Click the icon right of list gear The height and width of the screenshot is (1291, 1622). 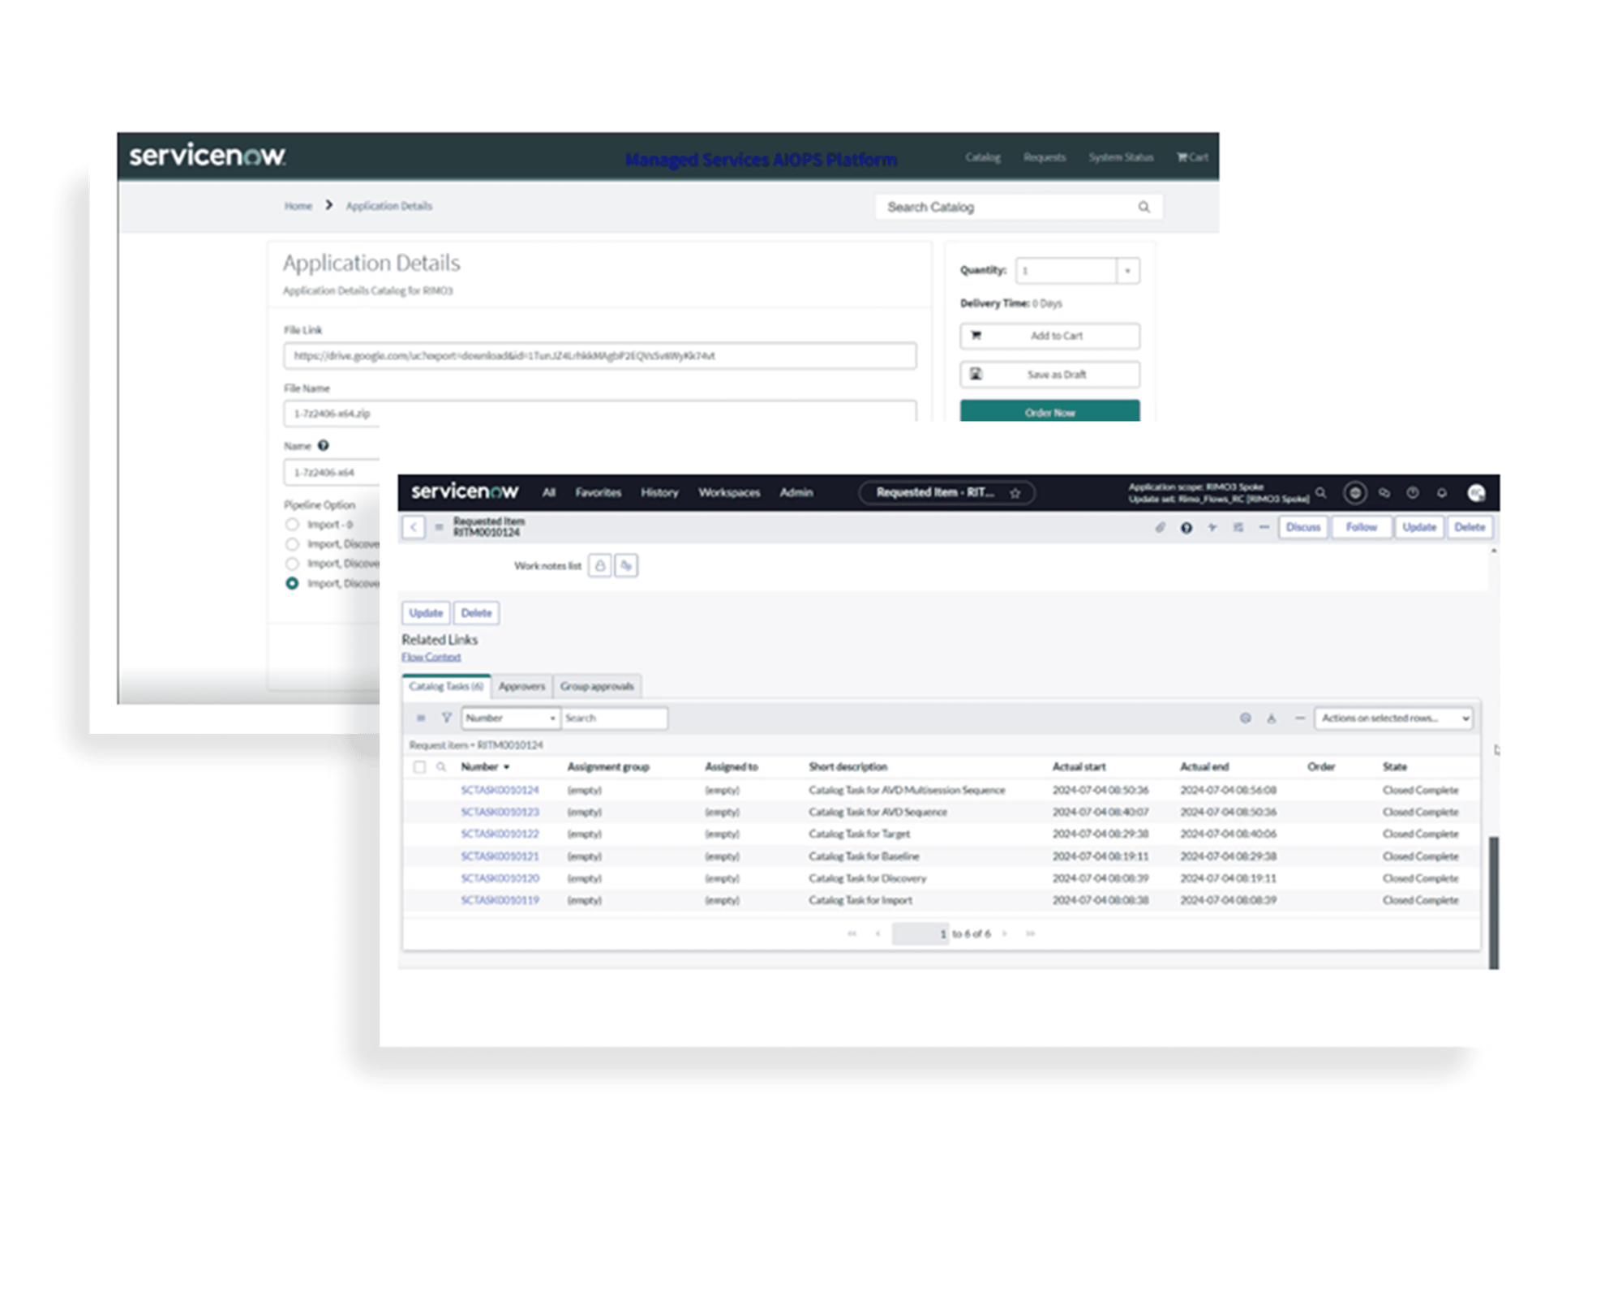point(1272,718)
